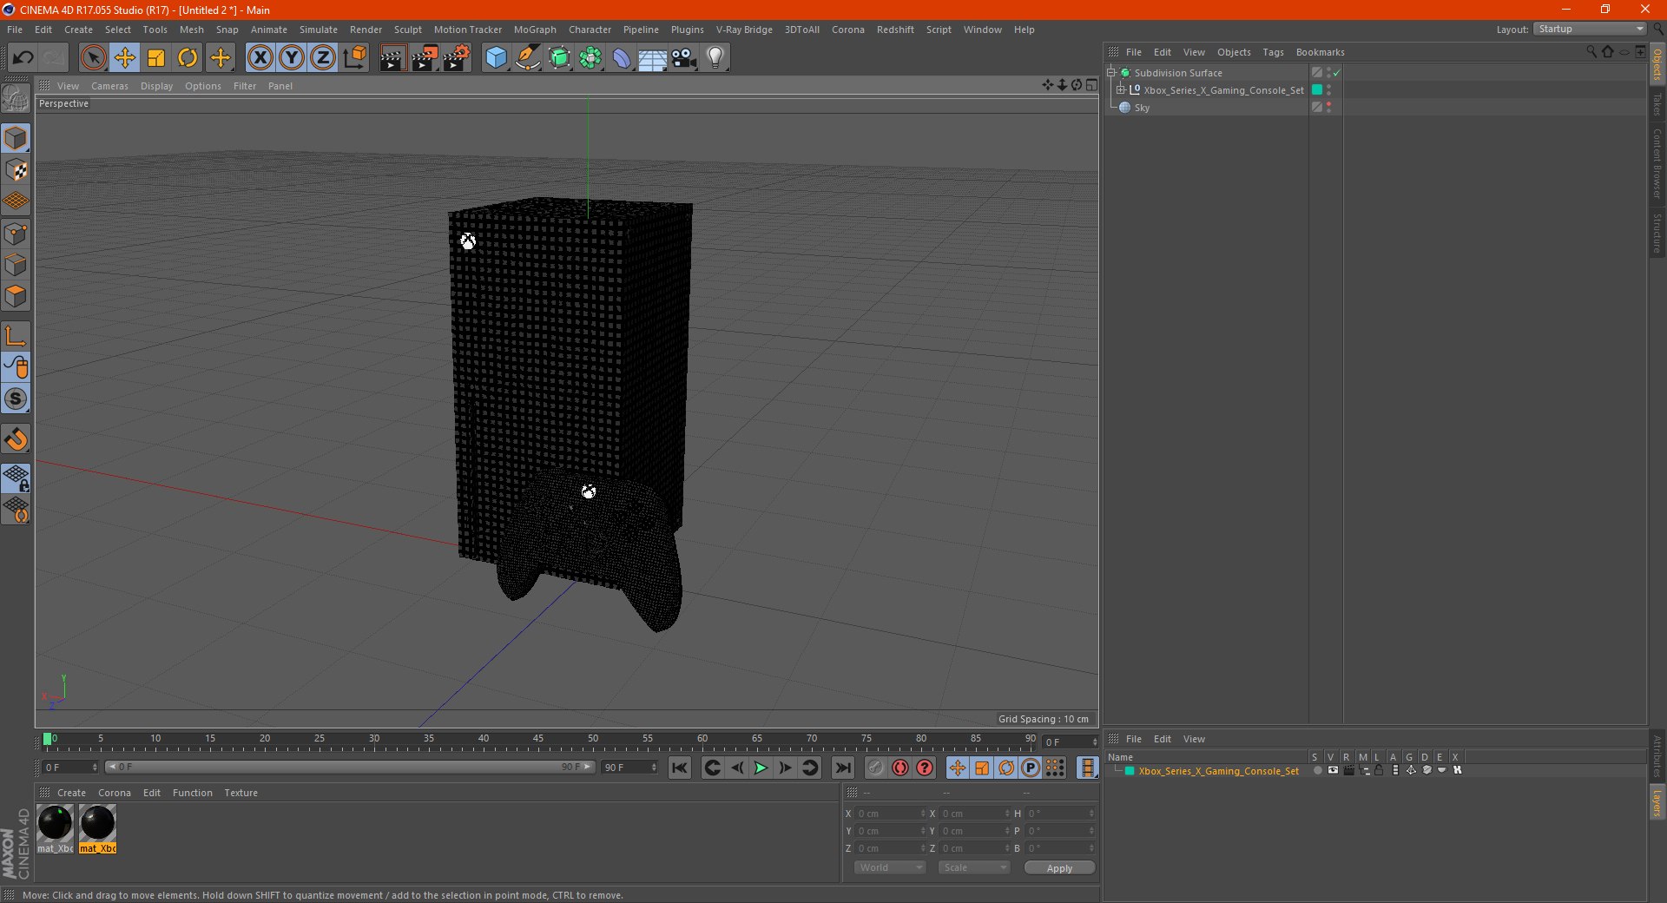Toggle Locked Workplane icon
Image resolution: width=1667 pixels, height=903 pixels.
tap(16, 478)
